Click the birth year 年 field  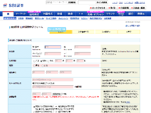(58, 61)
